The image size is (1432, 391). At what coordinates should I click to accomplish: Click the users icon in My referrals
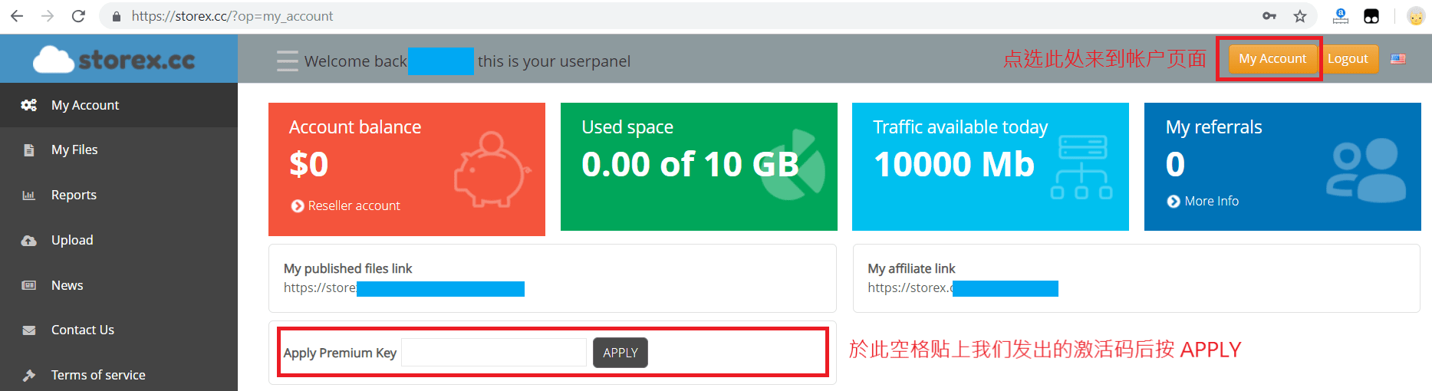pyautogui.click(x=1366, y=169)
